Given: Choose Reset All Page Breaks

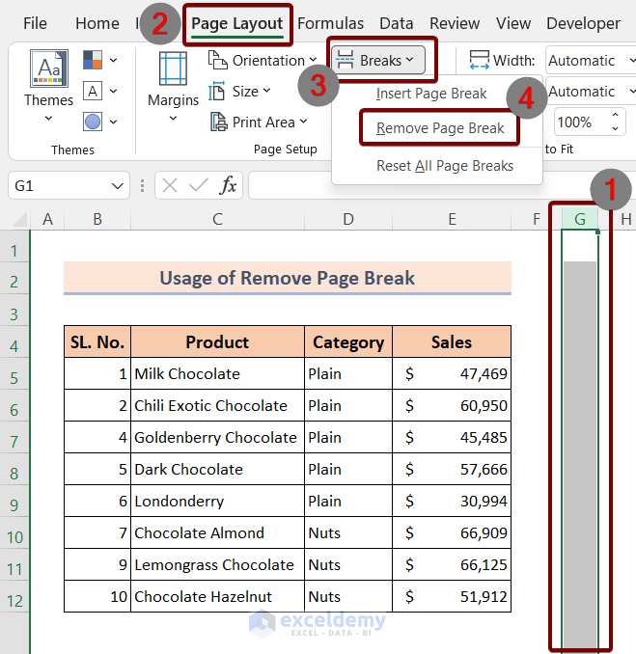Looking at the screenshot, I should [x=445, y=166].
